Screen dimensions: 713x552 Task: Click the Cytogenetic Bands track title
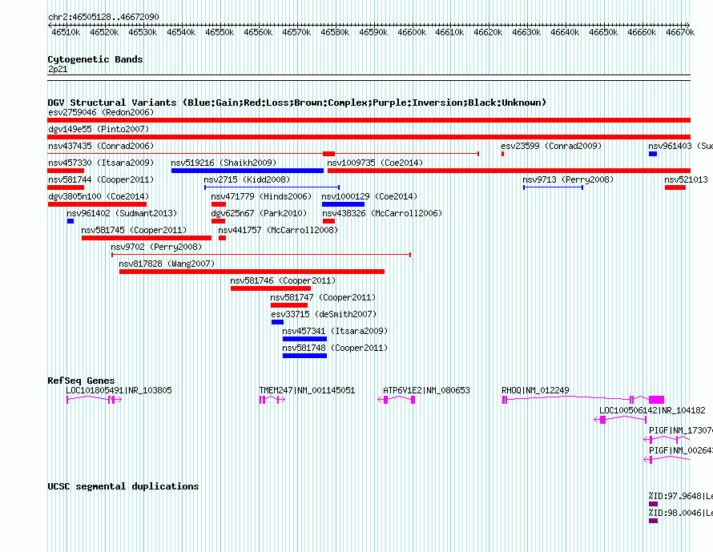pyautogui.click(x=95, y=59)
